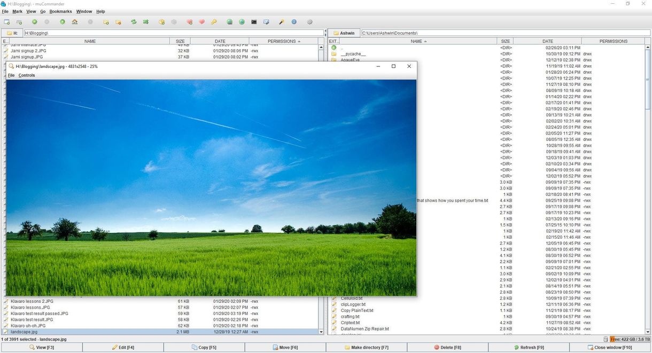The image size is (652, 353).
Task: Click the Go to parent folder icon
Action: tap(63, 22)
